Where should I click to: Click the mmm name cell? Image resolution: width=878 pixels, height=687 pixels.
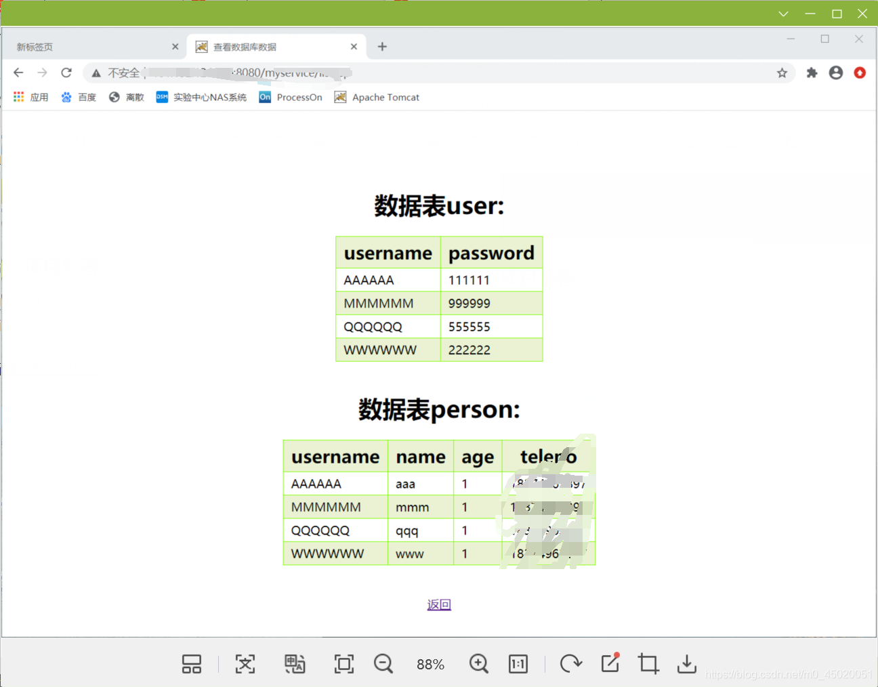[x=421, y=507]
